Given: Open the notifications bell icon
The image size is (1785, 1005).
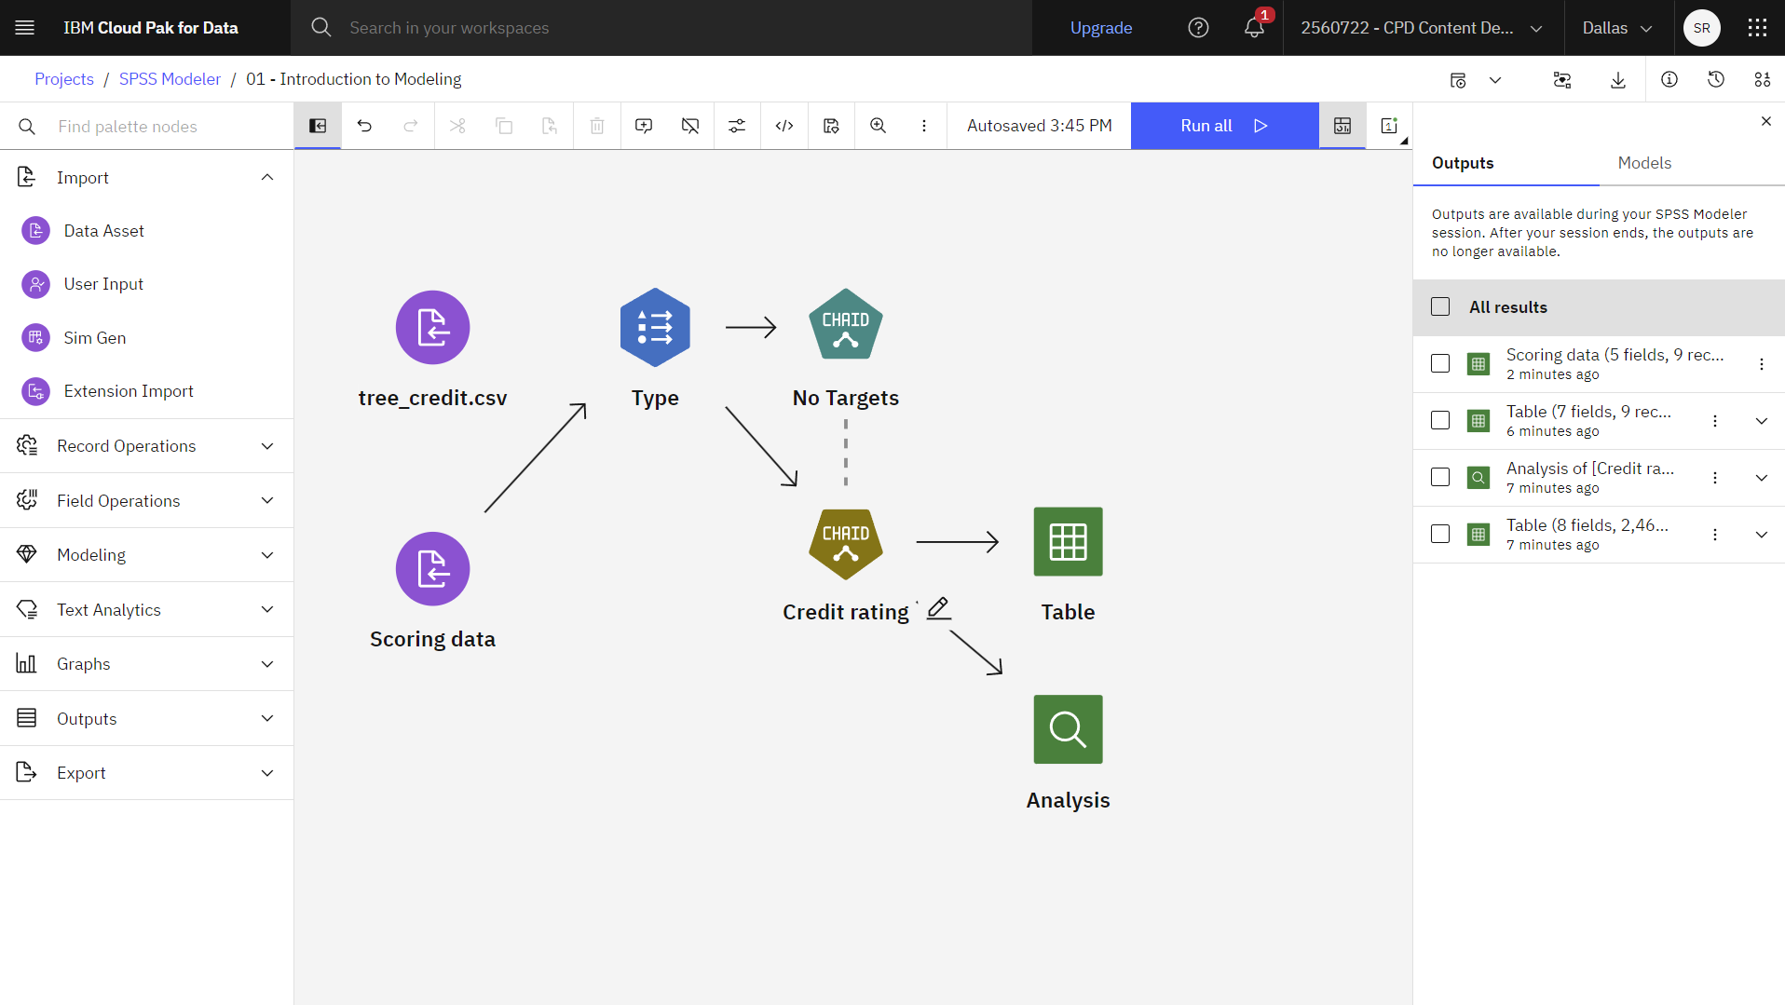Looking at the screenshot, I should 1254,28.
